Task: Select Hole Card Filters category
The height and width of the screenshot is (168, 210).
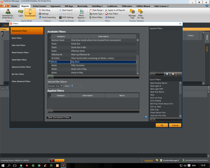Action: [27, 45]
